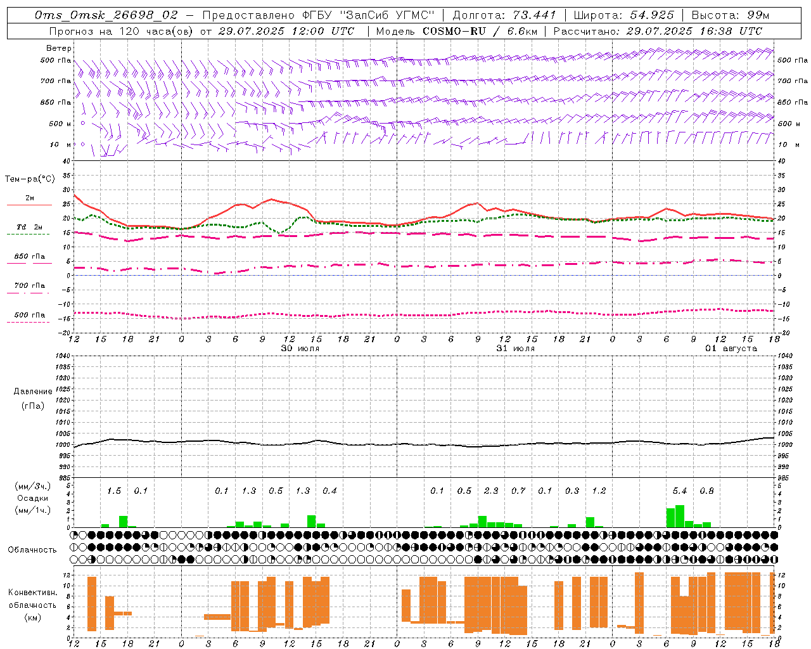Click 1040 on the left pressure axis
Image resolution: width=811 pixels, height=649 pixels.
[x=61, y=356]
